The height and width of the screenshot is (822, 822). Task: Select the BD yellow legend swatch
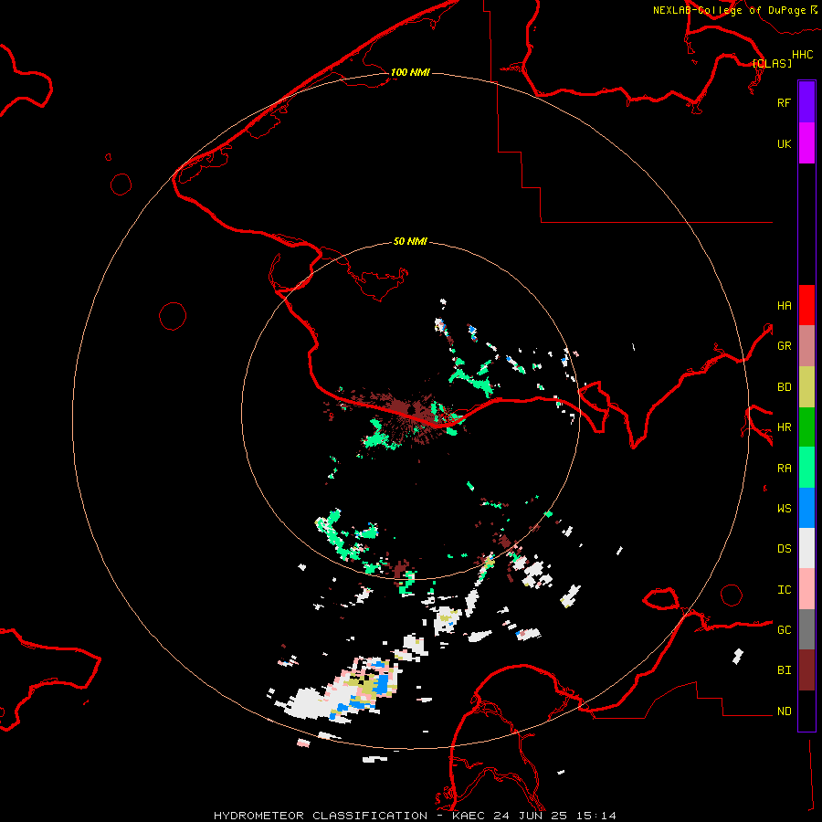[x=806, y=387]
